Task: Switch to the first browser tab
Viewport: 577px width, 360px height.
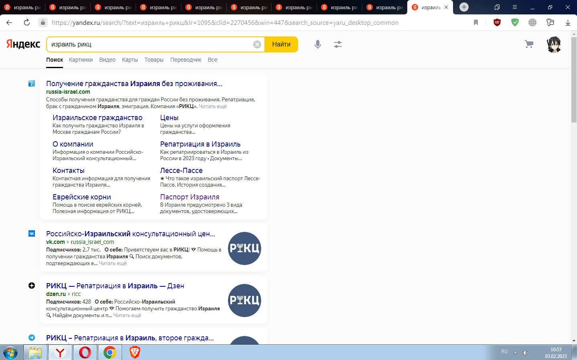Action: pyautogui.click(x=23, y=7)
